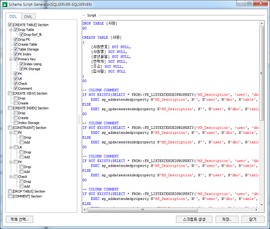This screenshot has height=229, width=270.
Task: Click the scroll up arrow in Script
Action: point(262,23)
